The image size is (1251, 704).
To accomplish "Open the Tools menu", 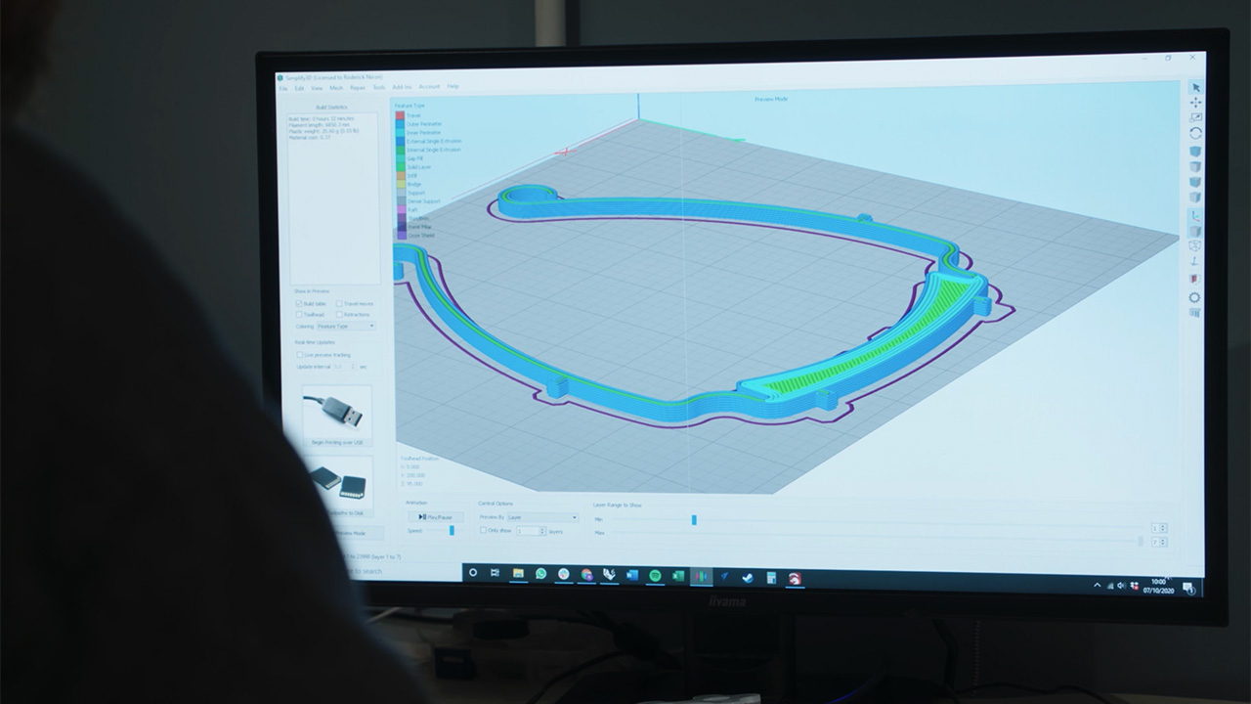I will point(378,88).
